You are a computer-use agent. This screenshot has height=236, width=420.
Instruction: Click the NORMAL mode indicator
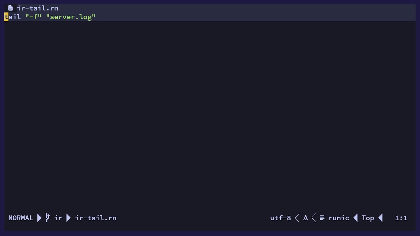pos(21,218)
